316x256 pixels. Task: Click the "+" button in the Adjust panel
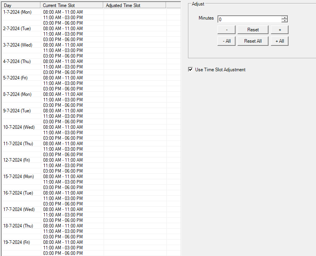click(279, 29)
